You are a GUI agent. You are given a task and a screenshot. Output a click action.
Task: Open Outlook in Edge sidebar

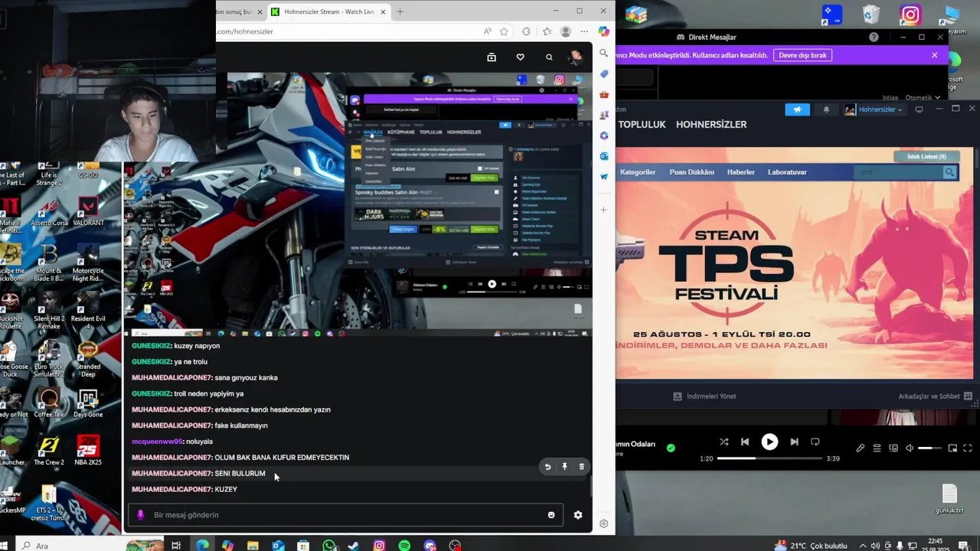(604, 156)
